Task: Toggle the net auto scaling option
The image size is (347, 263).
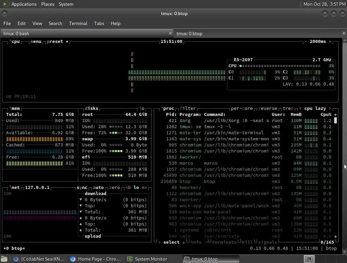Action: click(x=98, y=188)
